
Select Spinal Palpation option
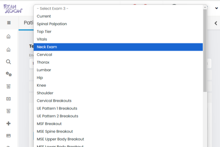click(x=52, y=24)
